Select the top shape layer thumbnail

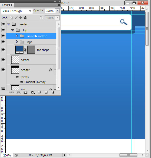[19, 50]
